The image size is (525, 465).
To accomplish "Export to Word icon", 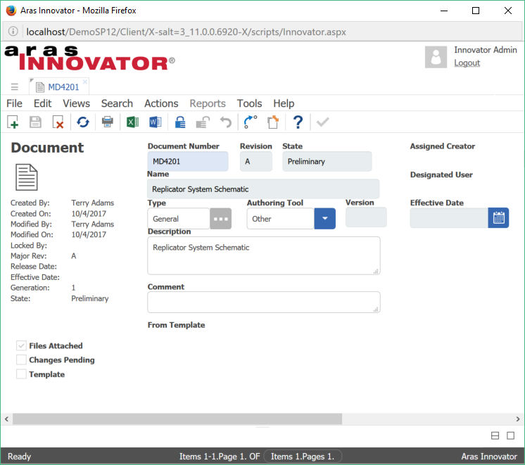I will [x=156, y=122].
